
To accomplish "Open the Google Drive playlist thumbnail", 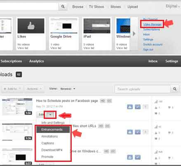I will (64, 26).
